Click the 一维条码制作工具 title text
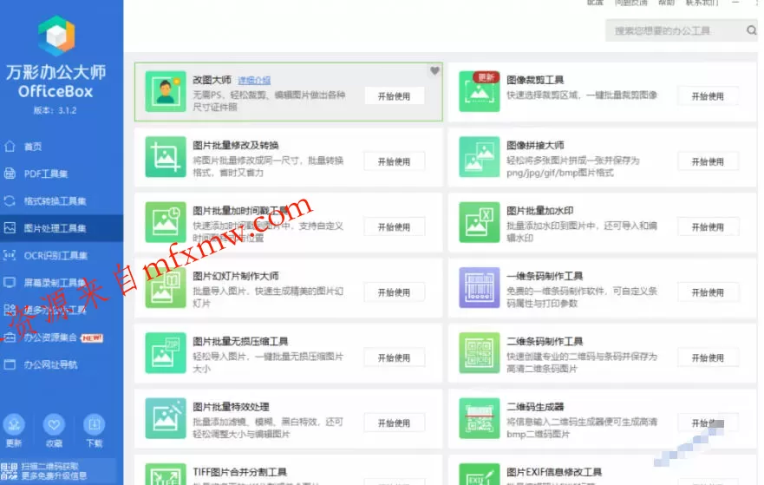Image resolution: width=764 pixels, height=485 pixels. point(545,276)
